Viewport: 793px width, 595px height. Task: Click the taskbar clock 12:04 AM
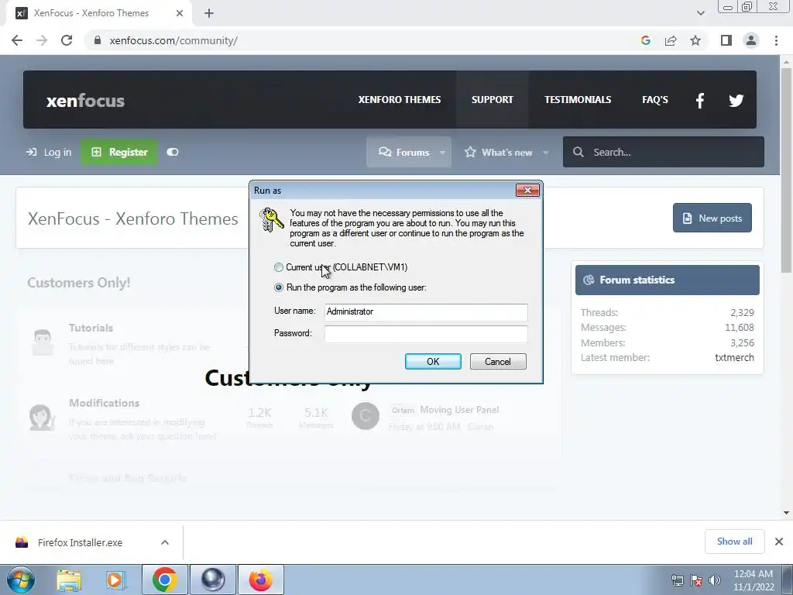click(x=753, y=574)
